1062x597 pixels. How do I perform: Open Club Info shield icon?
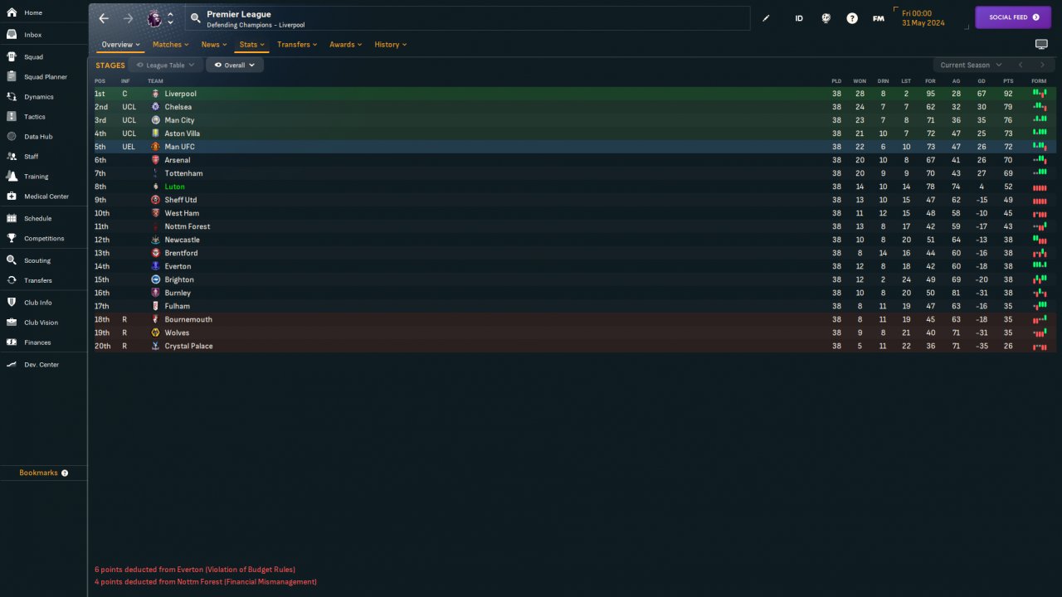point(12,303)
